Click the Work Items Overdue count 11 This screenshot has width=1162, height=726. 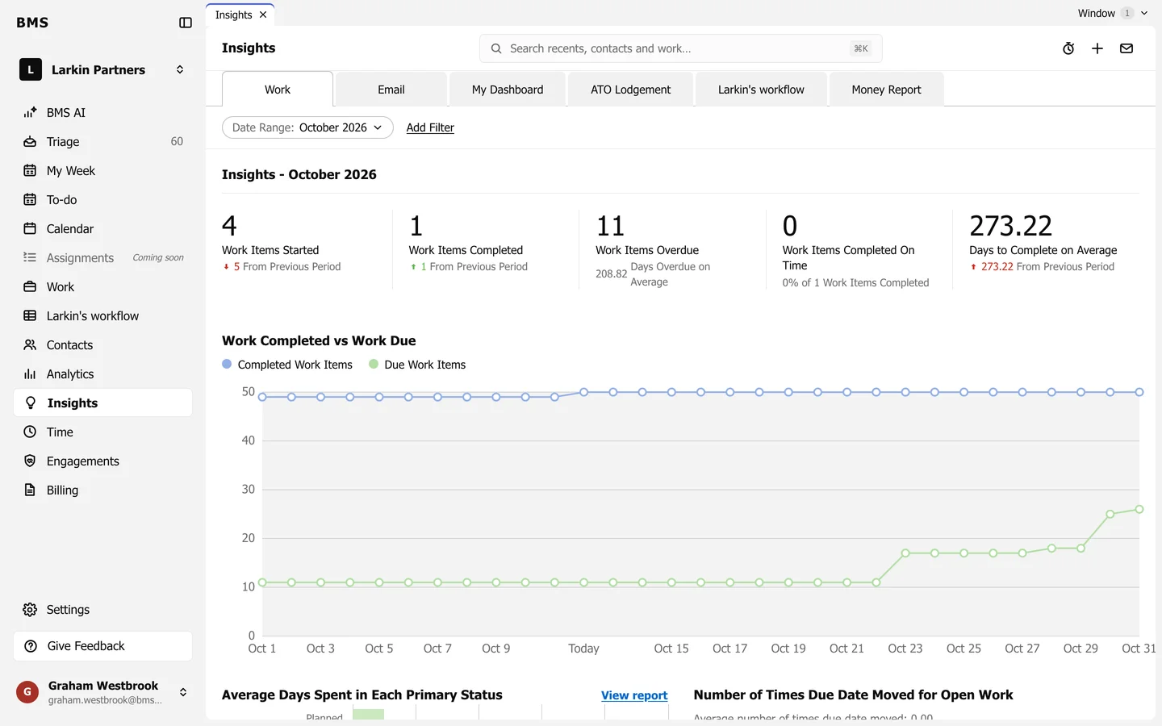610,226
